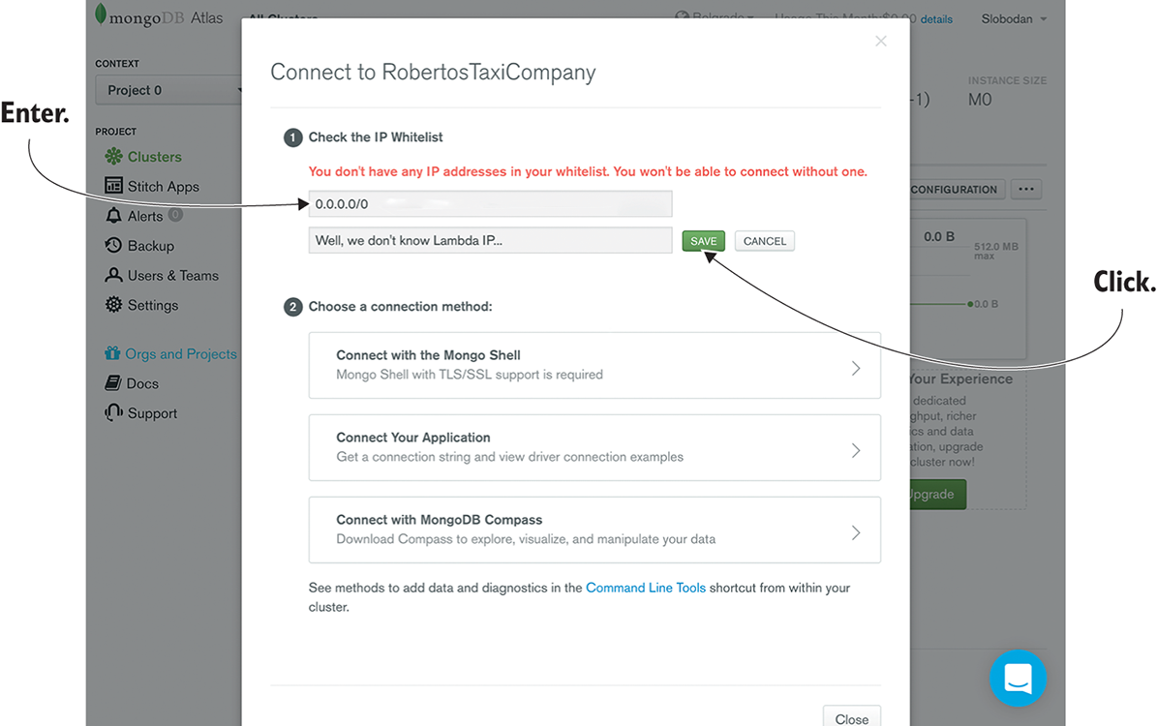Click the Settings gear icon
This screenshot has height=726, width=1157.
pos(113,305)
